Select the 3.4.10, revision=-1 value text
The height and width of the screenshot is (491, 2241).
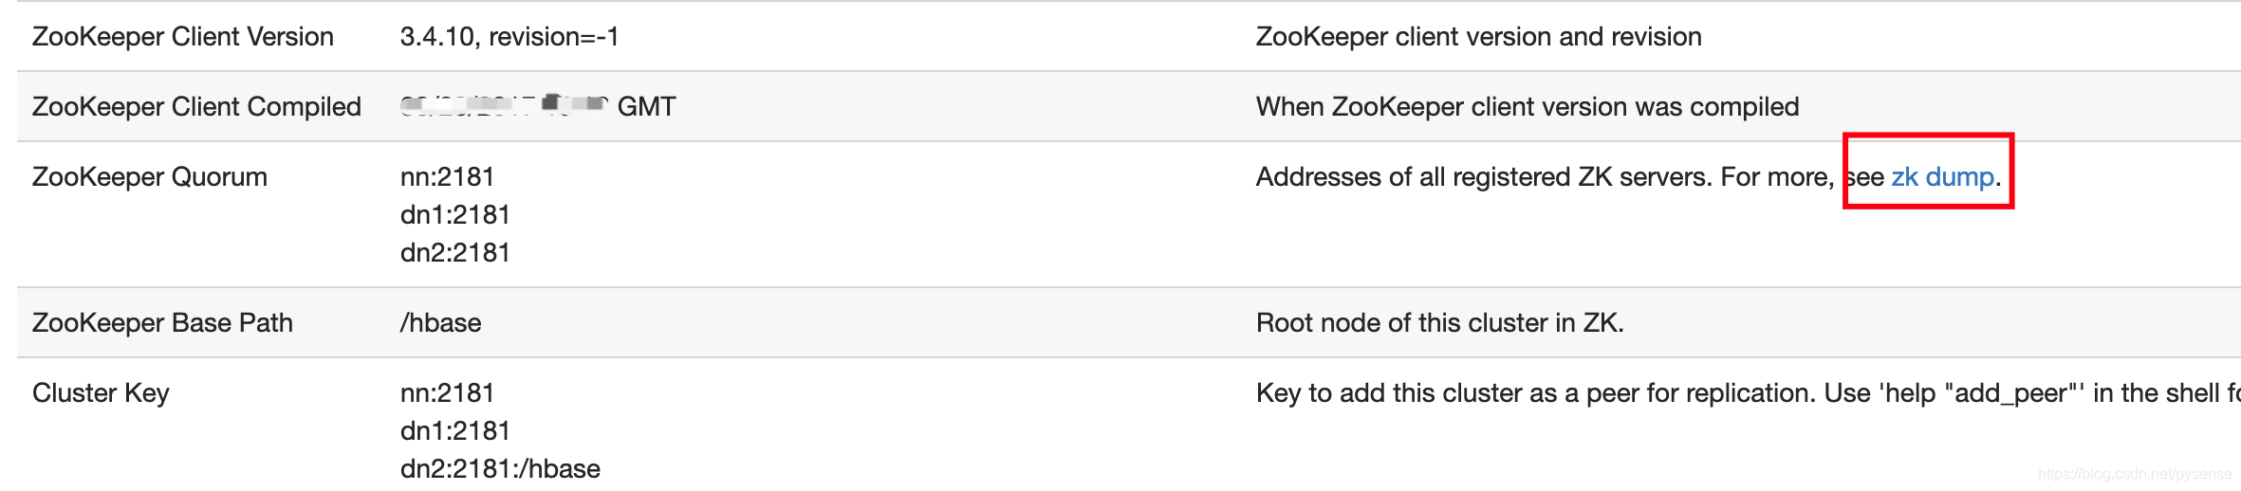click(509, 37)
